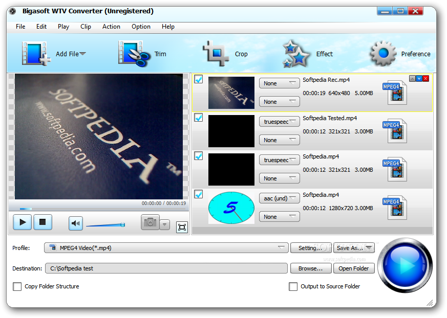Viewport: 447px width, 318px height.
Task: Click MPEG4 format icon for Softpedia Rec.mp4
Action: (x=395, y=93)
